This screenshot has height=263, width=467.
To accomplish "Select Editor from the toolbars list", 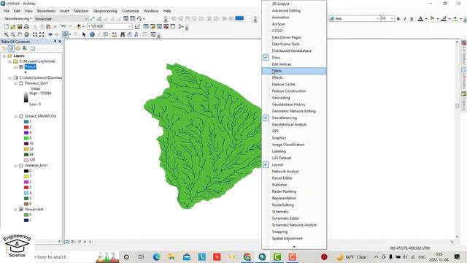I will (x=294, y=71).
